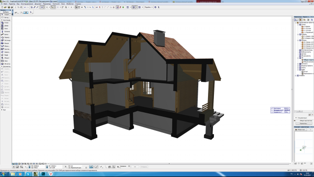
Task: Expand the Каталоги node in Navigator
Action: point(298,64)
